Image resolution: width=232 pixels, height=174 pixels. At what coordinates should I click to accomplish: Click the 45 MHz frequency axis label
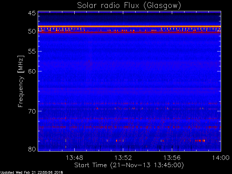(x=32, y=13)
